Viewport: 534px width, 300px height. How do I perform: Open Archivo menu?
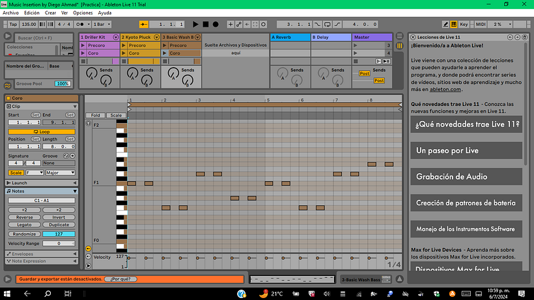coord(10,13)
